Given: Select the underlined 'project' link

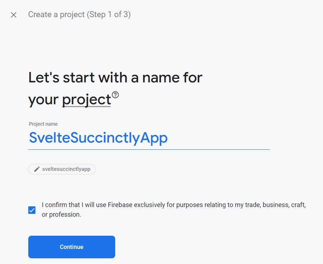Looking at the screenshot, I should [86, 100].
